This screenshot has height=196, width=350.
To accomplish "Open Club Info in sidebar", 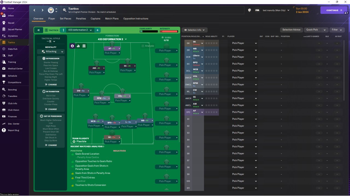I will tap(12, 103).
